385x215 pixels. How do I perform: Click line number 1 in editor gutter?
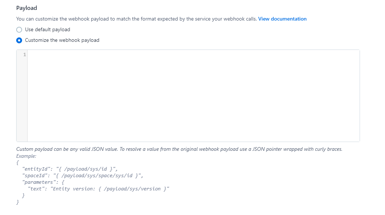pos(25,55)
